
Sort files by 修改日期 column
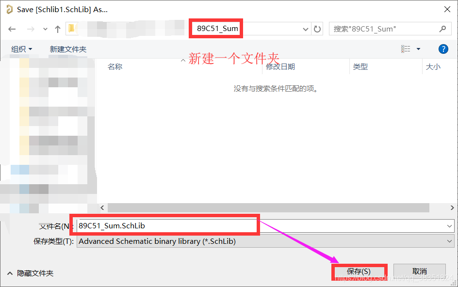(280, 67)
